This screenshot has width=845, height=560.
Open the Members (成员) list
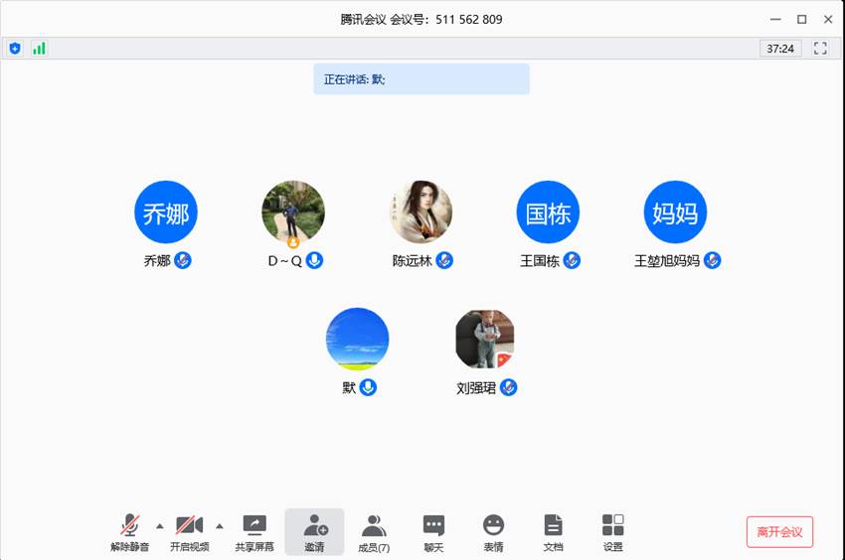[374, 532]
